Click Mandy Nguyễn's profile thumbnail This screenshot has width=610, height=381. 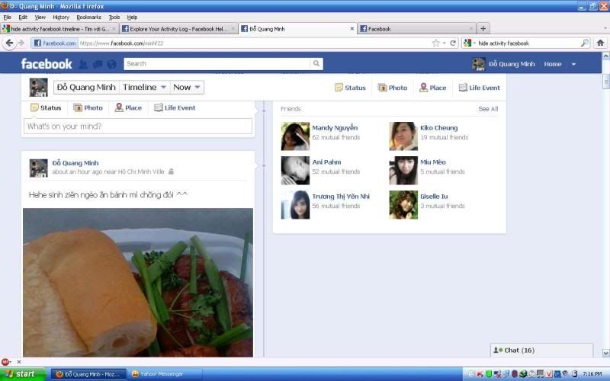[x=295, y=136]
